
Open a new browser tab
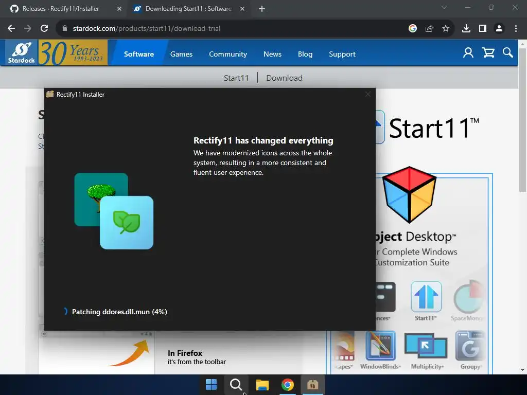tap(262, 9)
